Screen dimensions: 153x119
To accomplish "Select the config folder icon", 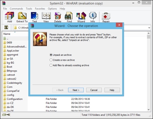I will (5, 95).
